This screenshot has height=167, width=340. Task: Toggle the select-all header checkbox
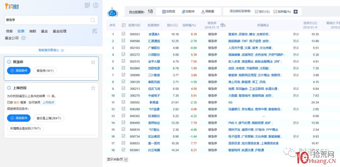(x=124, y=25)
